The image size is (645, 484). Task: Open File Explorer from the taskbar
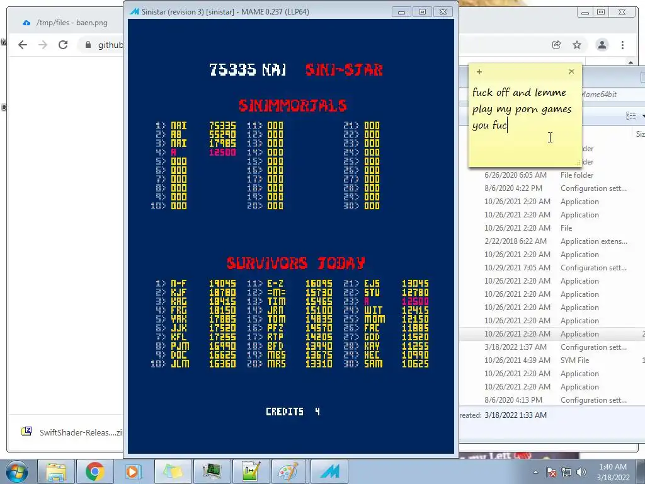click(x=56, y=471)
